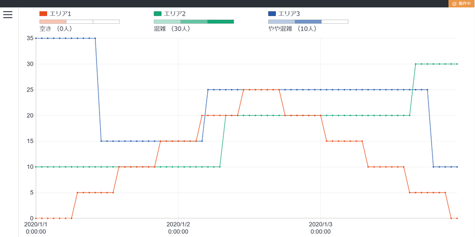This screenshot has height=237, width=475.
Task: Click the rightmost red data point at 0
Action: pyautogui.click(x=457, y=218)
